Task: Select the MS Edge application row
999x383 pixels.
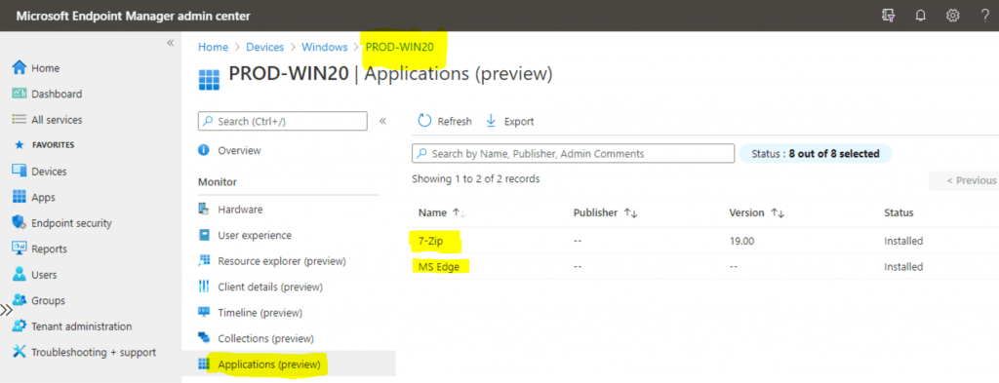Action: (x=705, y=267)
